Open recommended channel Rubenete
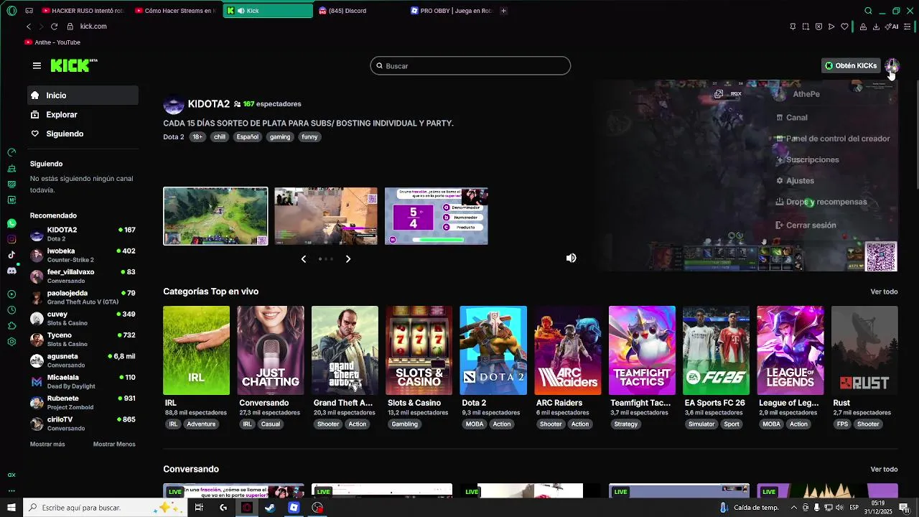This screenshot has height=517, width=919. 83,402
